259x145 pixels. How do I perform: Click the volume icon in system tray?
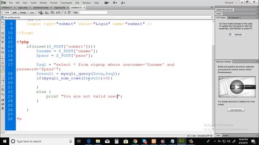tap(229, 141)
